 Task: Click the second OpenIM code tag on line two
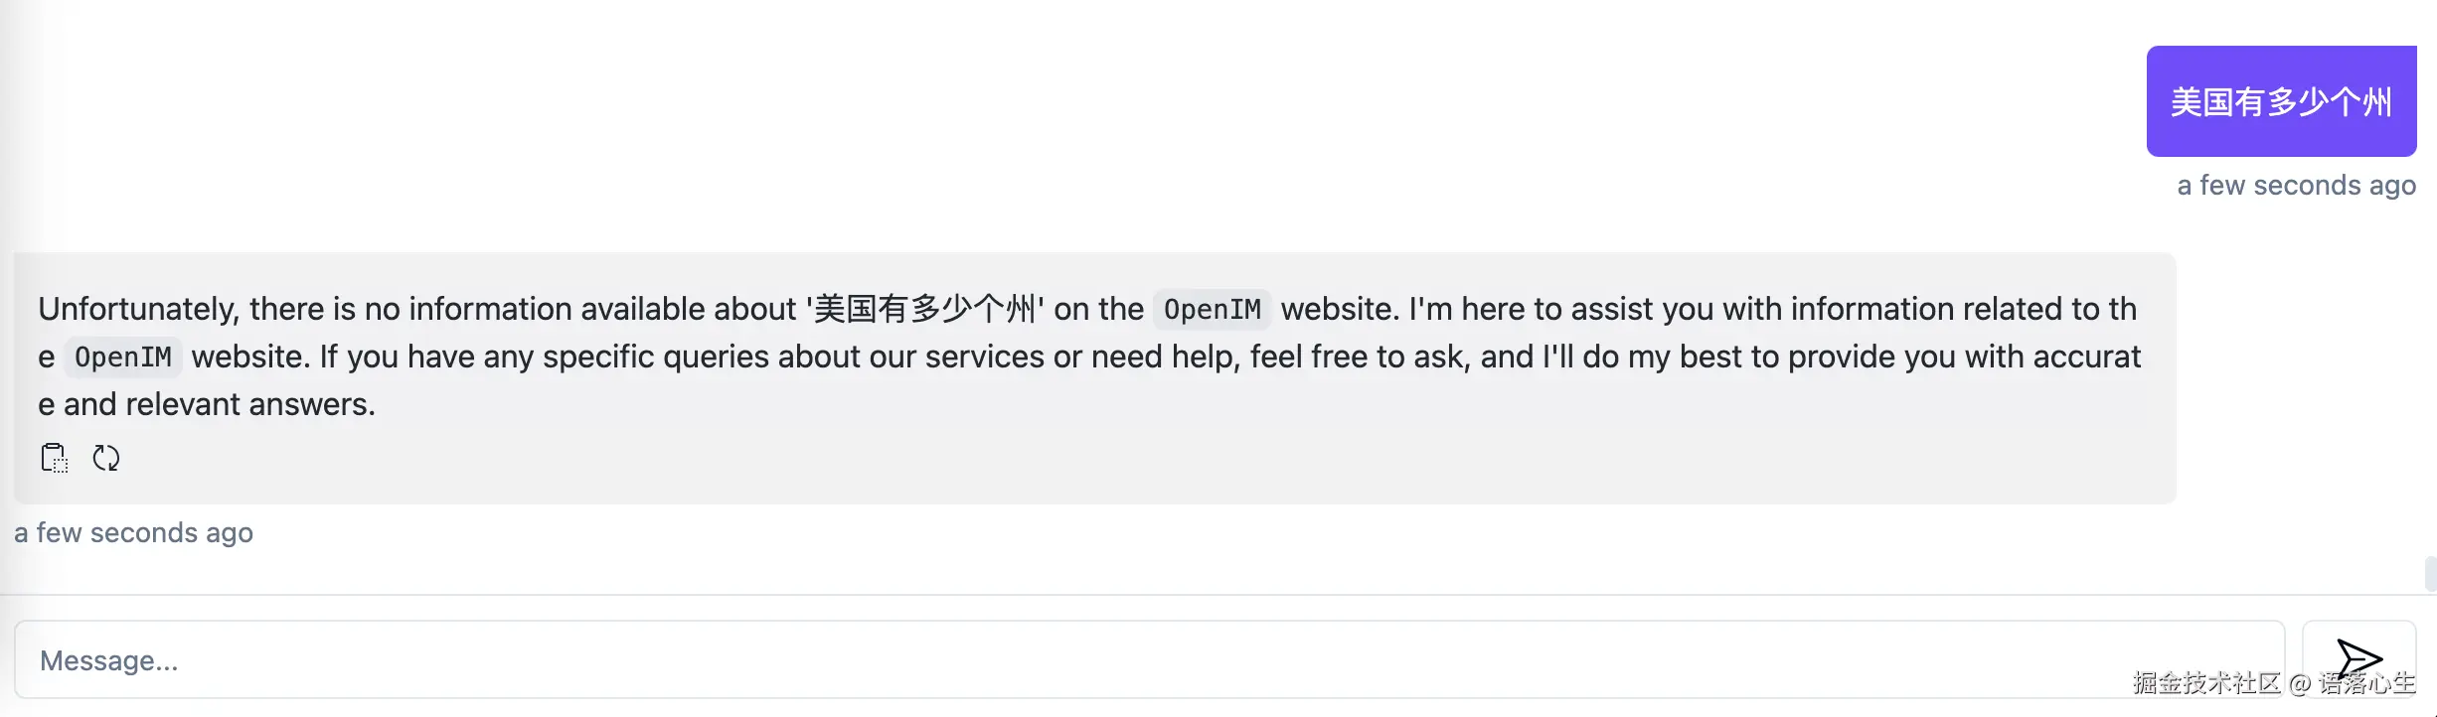tap(123, 358)
